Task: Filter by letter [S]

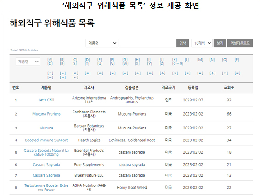Action: (74, 63)
